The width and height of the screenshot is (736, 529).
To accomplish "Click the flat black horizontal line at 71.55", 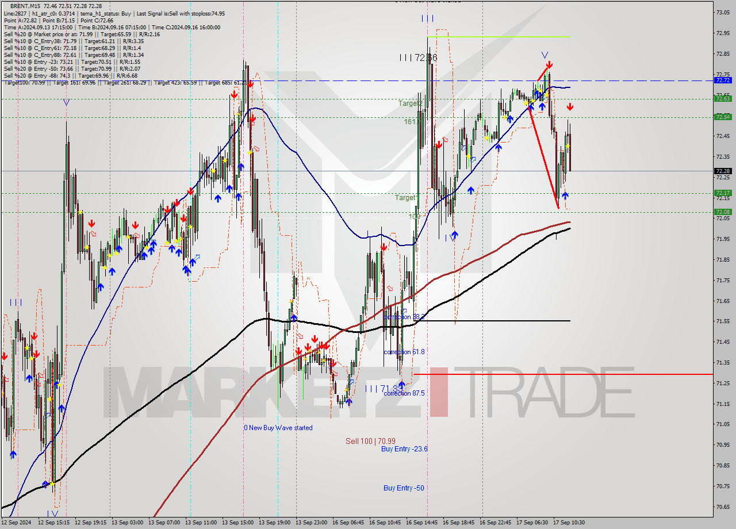I will coord(492,320).
